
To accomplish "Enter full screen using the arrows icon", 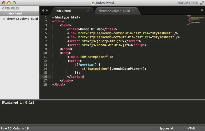I will [x=202, y=3].
